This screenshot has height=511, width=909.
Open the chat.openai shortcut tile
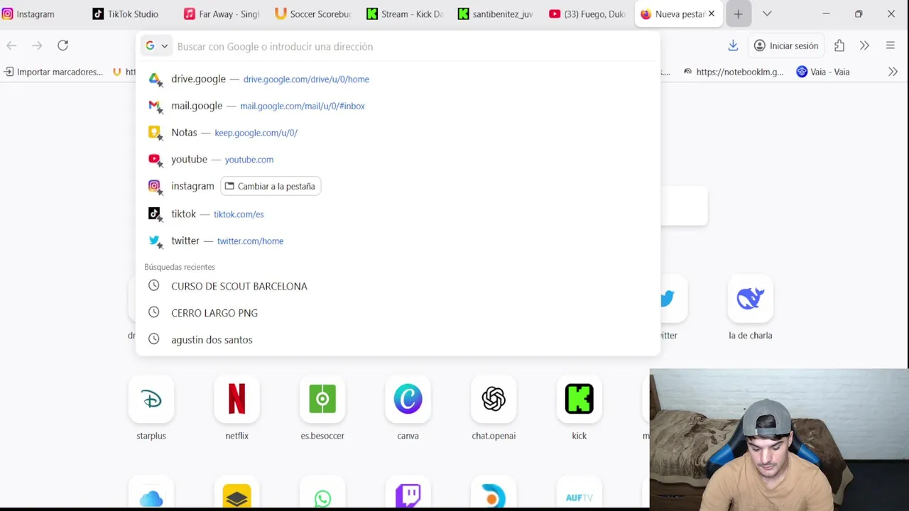pyautogui.click(x=494, y=399)
